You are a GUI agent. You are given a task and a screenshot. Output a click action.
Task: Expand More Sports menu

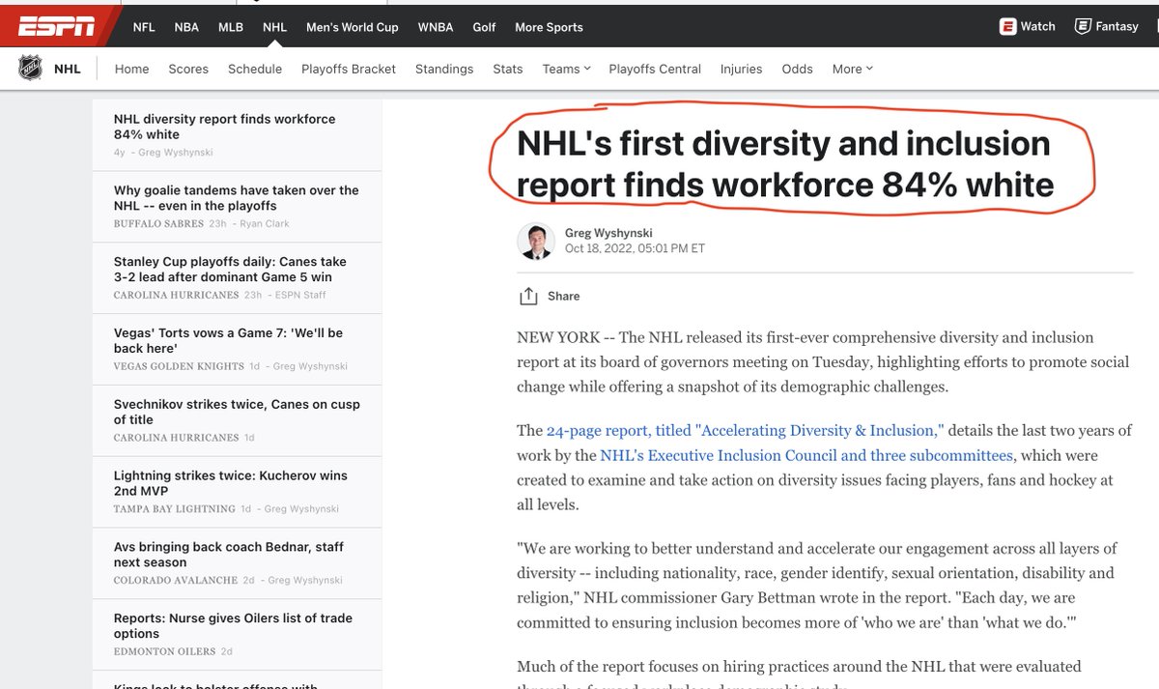coord(549,27)
